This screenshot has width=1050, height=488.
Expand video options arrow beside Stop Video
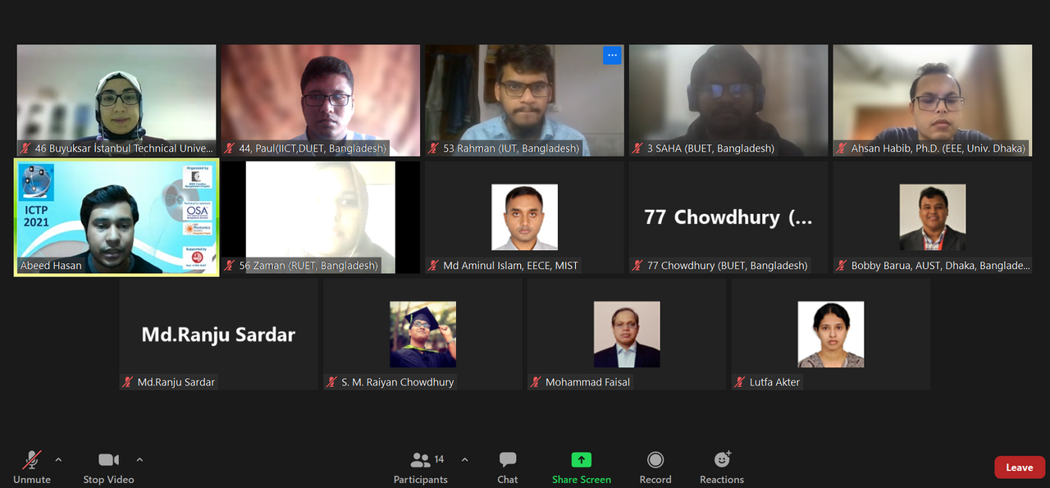139,459
